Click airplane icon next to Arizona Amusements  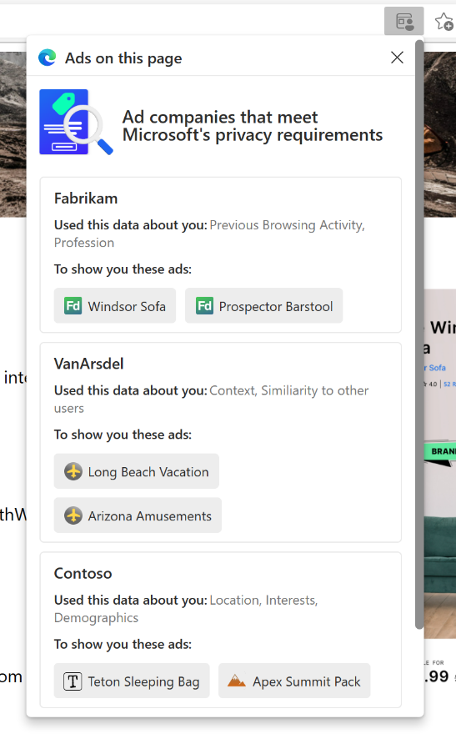tap(73, 515)
